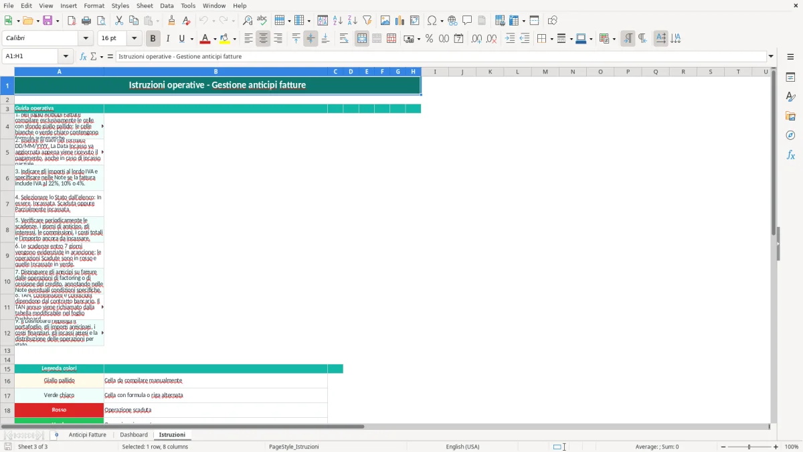This screenshot has width=803, height=452.
Task: Insert an image
Action: (385, 21)
